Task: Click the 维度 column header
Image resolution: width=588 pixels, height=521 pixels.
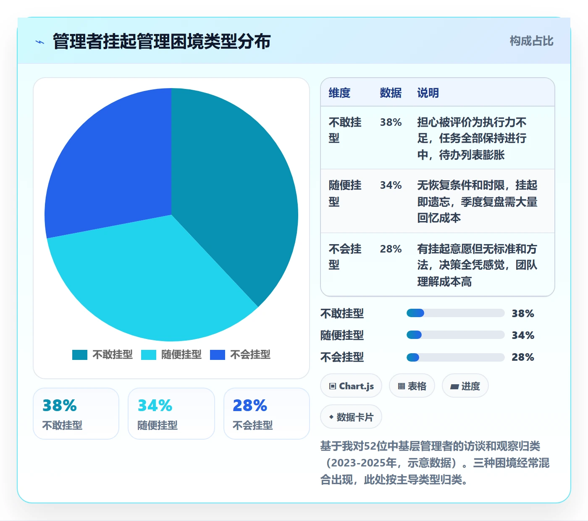Action: tap(339, 93)
